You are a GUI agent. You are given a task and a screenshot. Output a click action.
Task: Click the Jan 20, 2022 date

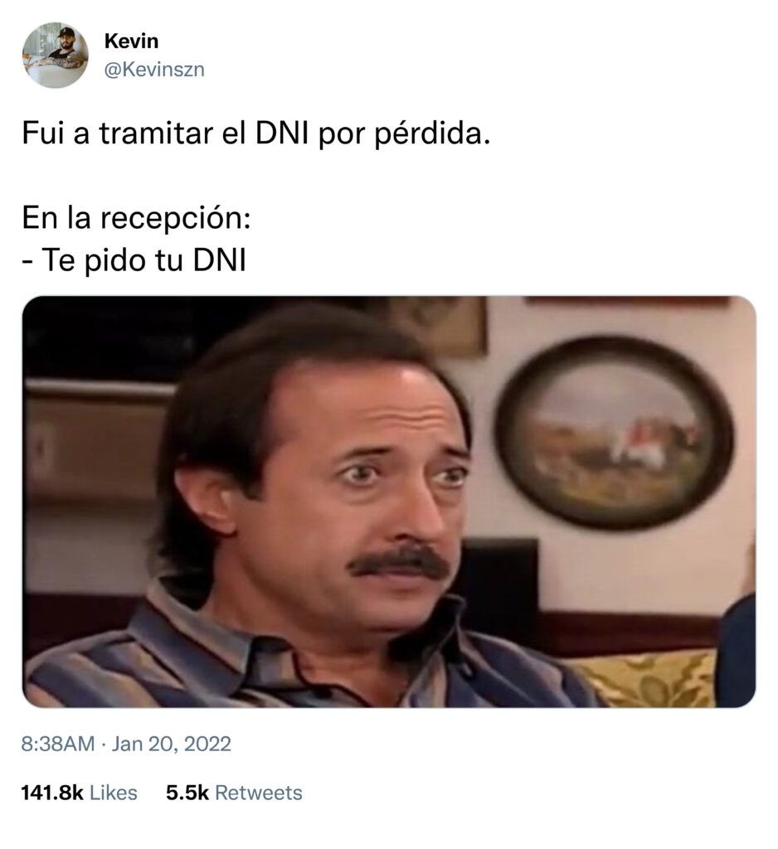pyautogui.click(x=171, y=744)
